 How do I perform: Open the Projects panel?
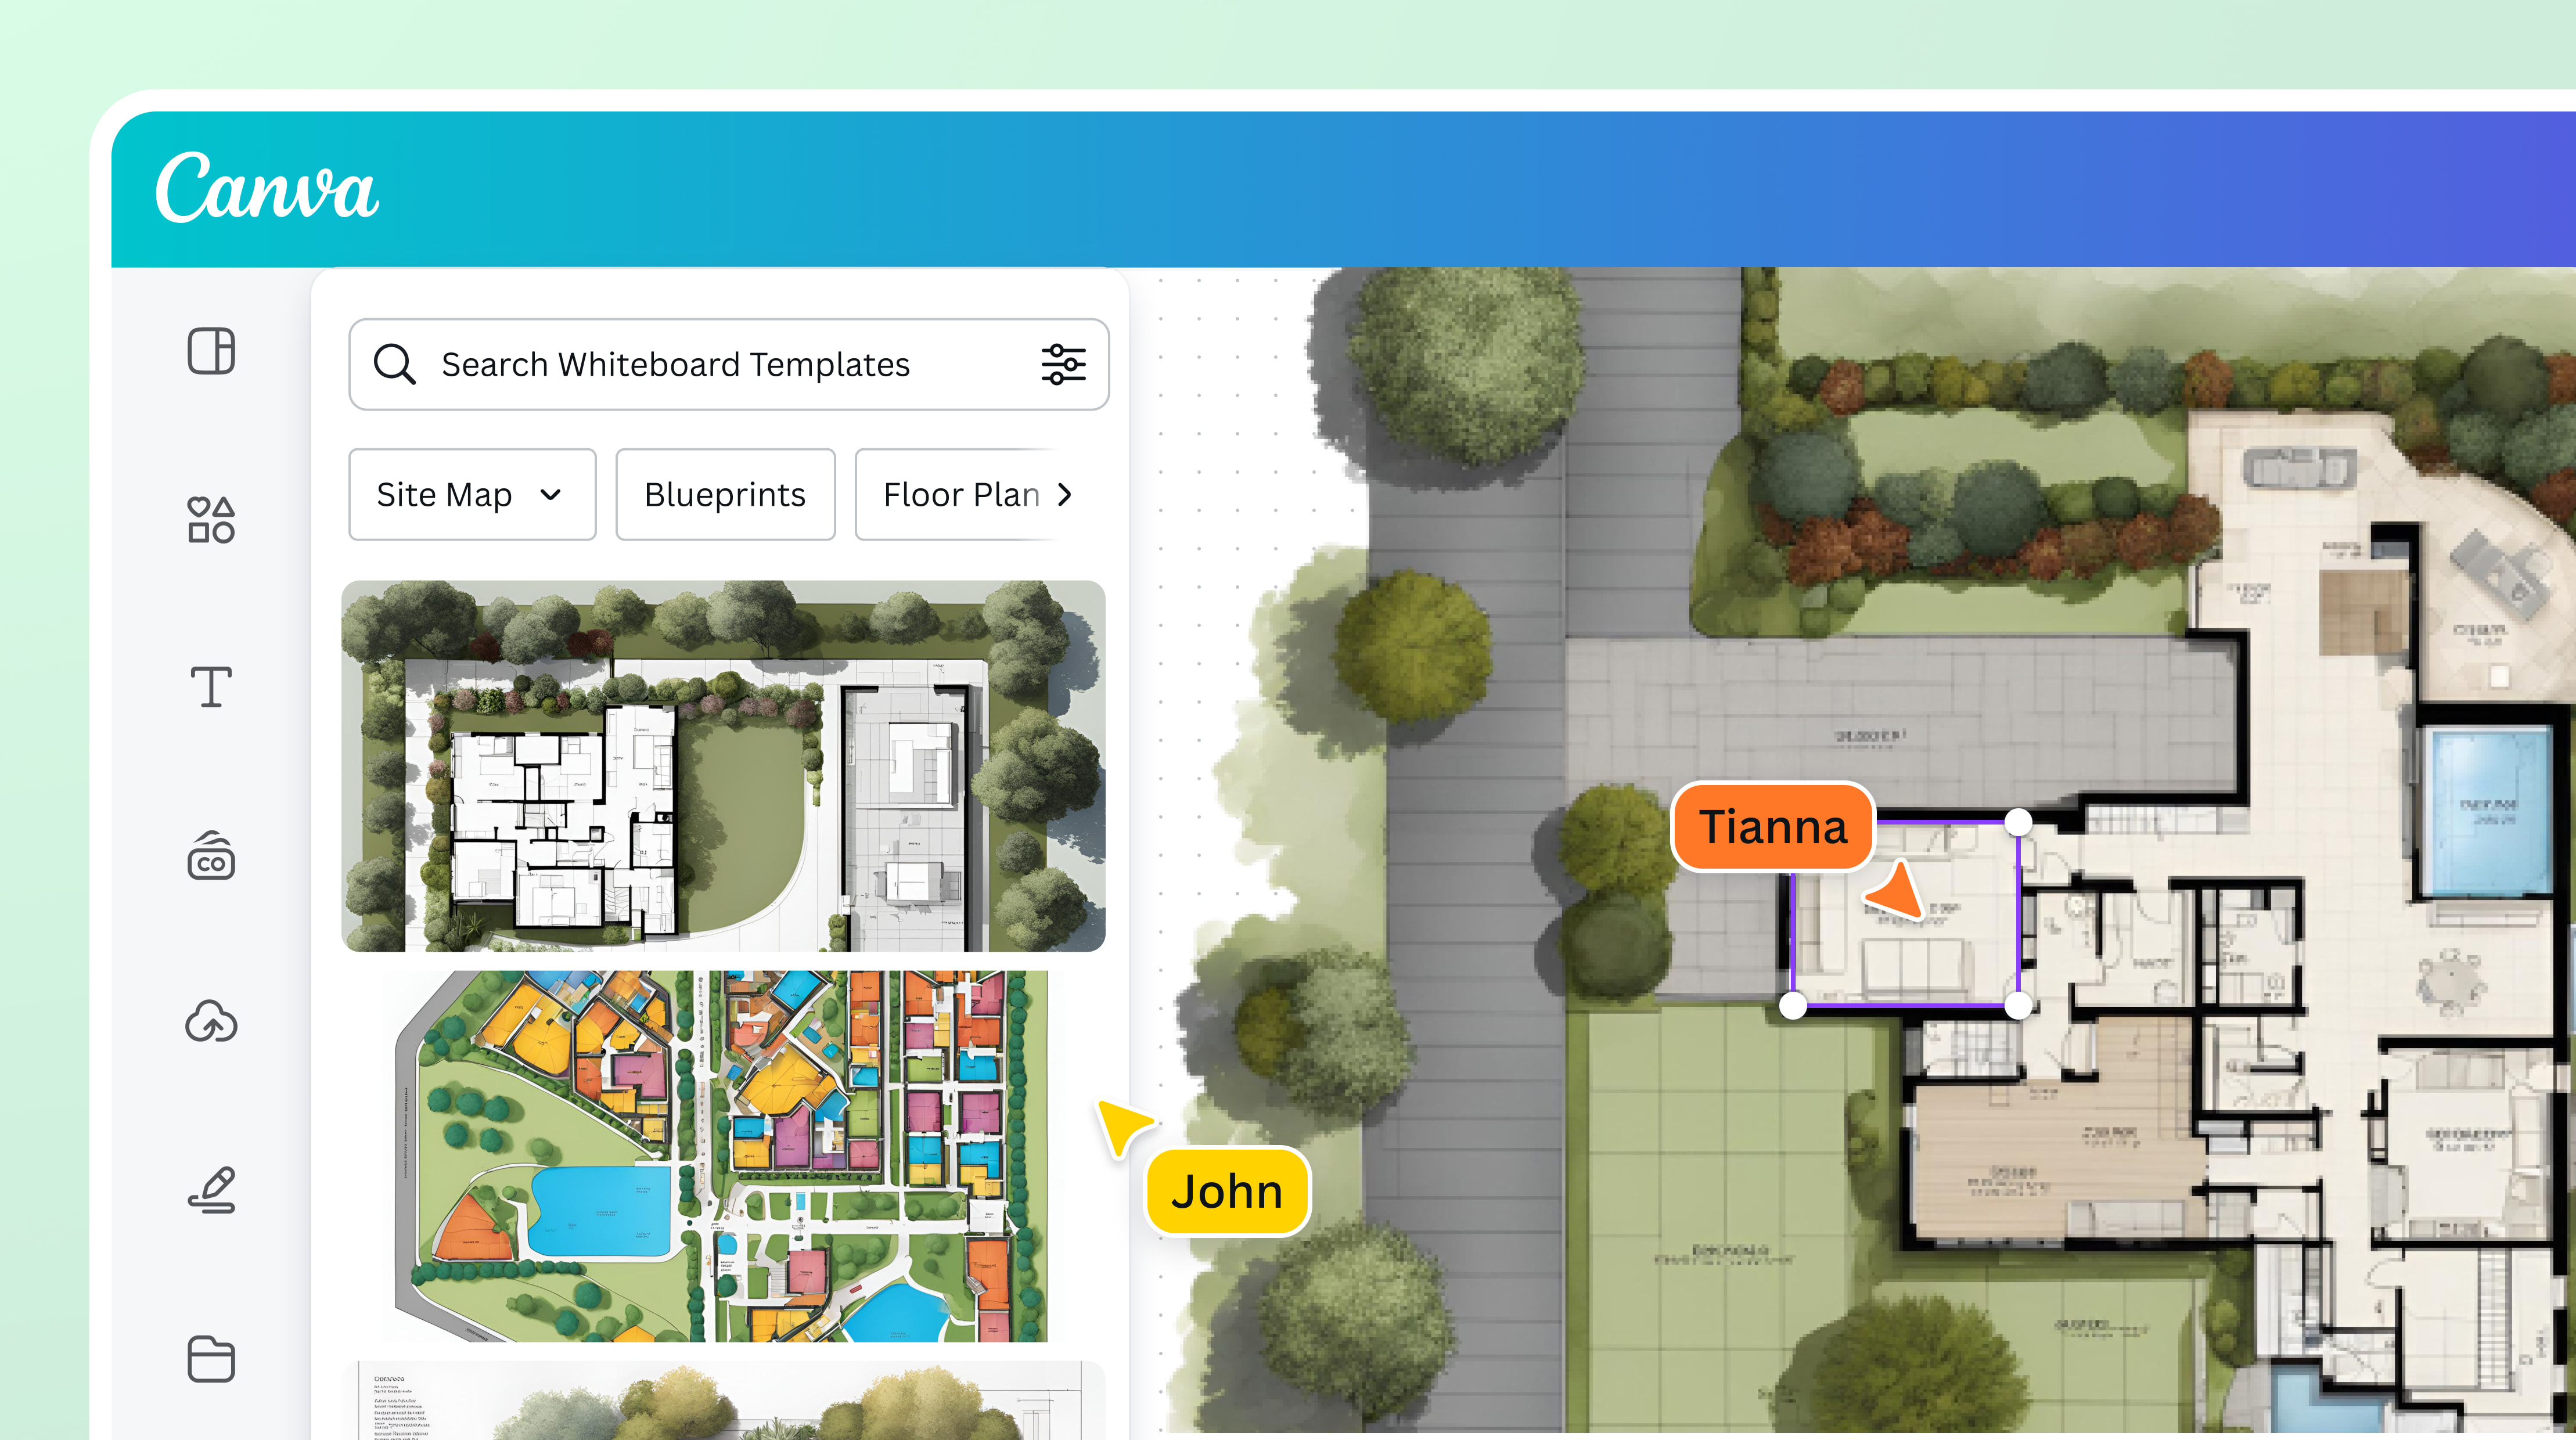[212, 1358]
